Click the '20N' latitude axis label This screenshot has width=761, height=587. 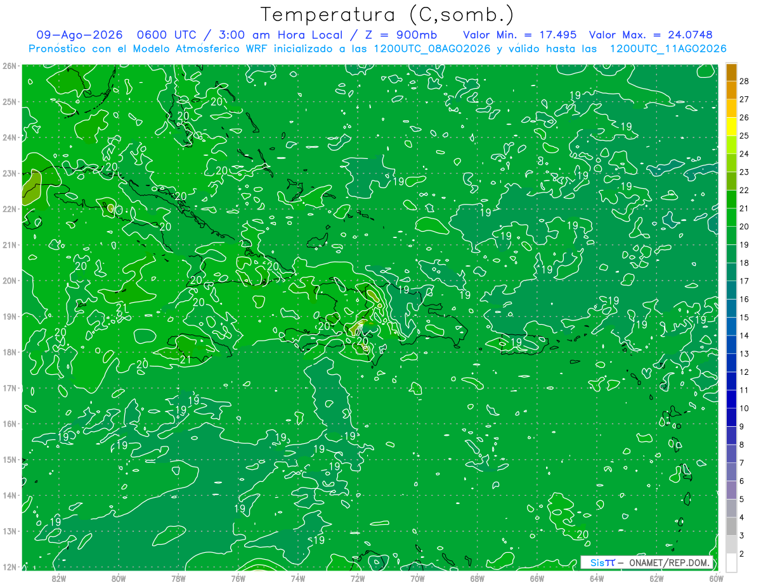pos(10,281)
